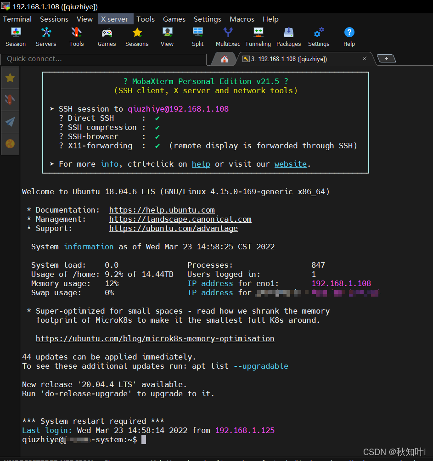This screenshot has height=461, width=433.
Task: Close the 192.168.1.108 session tab
Action: (x=365, y=58)
